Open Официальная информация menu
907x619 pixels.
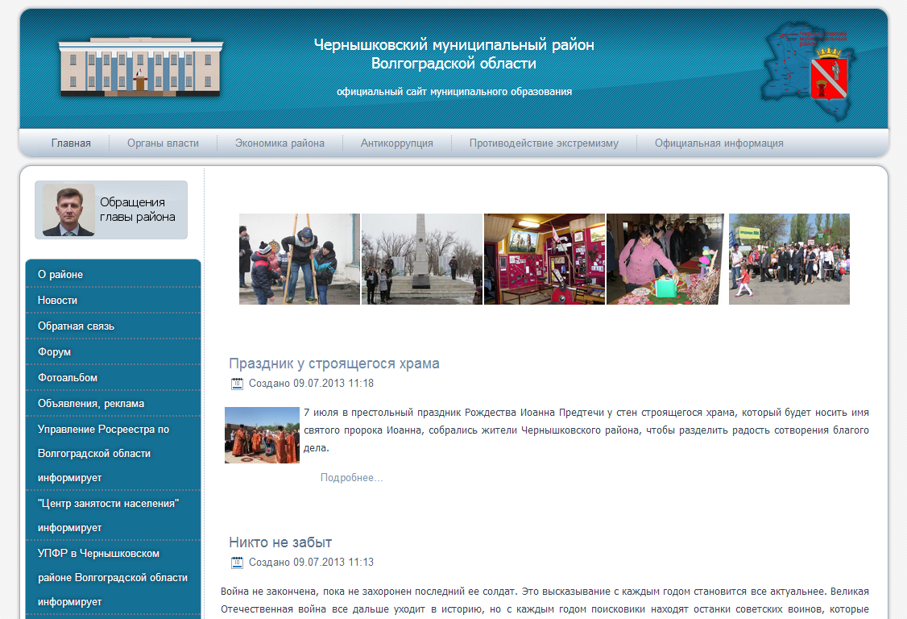pyautogui.click(x=719, y=143)
